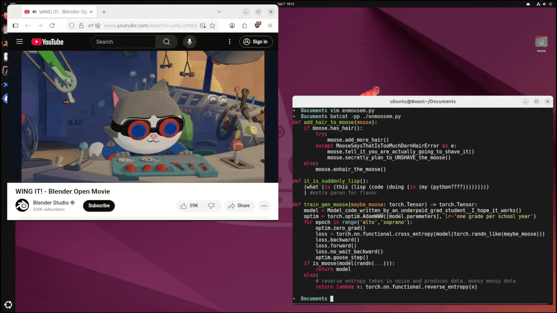The width and height of the screenshot is (557, 313).
Task: Subscribe to Blender Studio
Action: click(99, 206)
